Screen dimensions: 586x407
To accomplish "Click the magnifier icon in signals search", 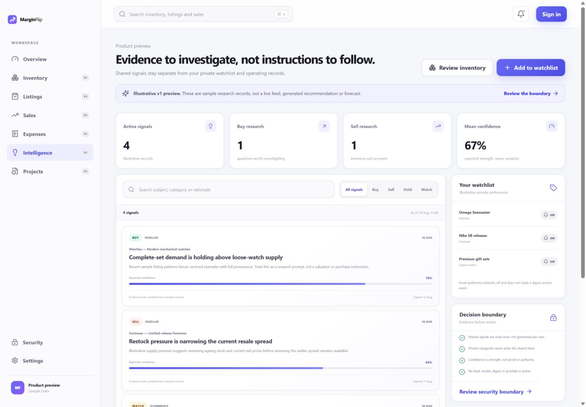I will point(131,190).
